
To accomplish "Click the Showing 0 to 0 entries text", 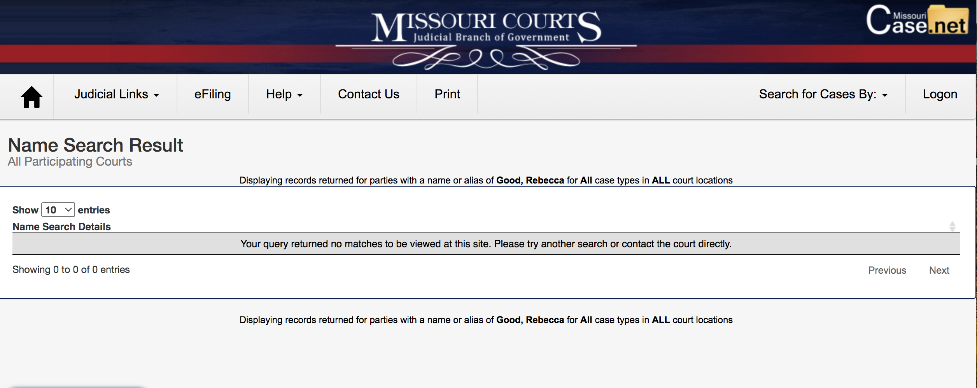I will tap(71, 269).
